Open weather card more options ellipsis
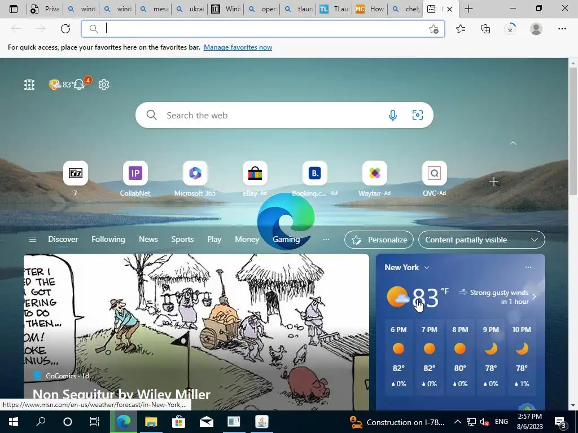Screen dimensions: 578x433 [528, 267]
